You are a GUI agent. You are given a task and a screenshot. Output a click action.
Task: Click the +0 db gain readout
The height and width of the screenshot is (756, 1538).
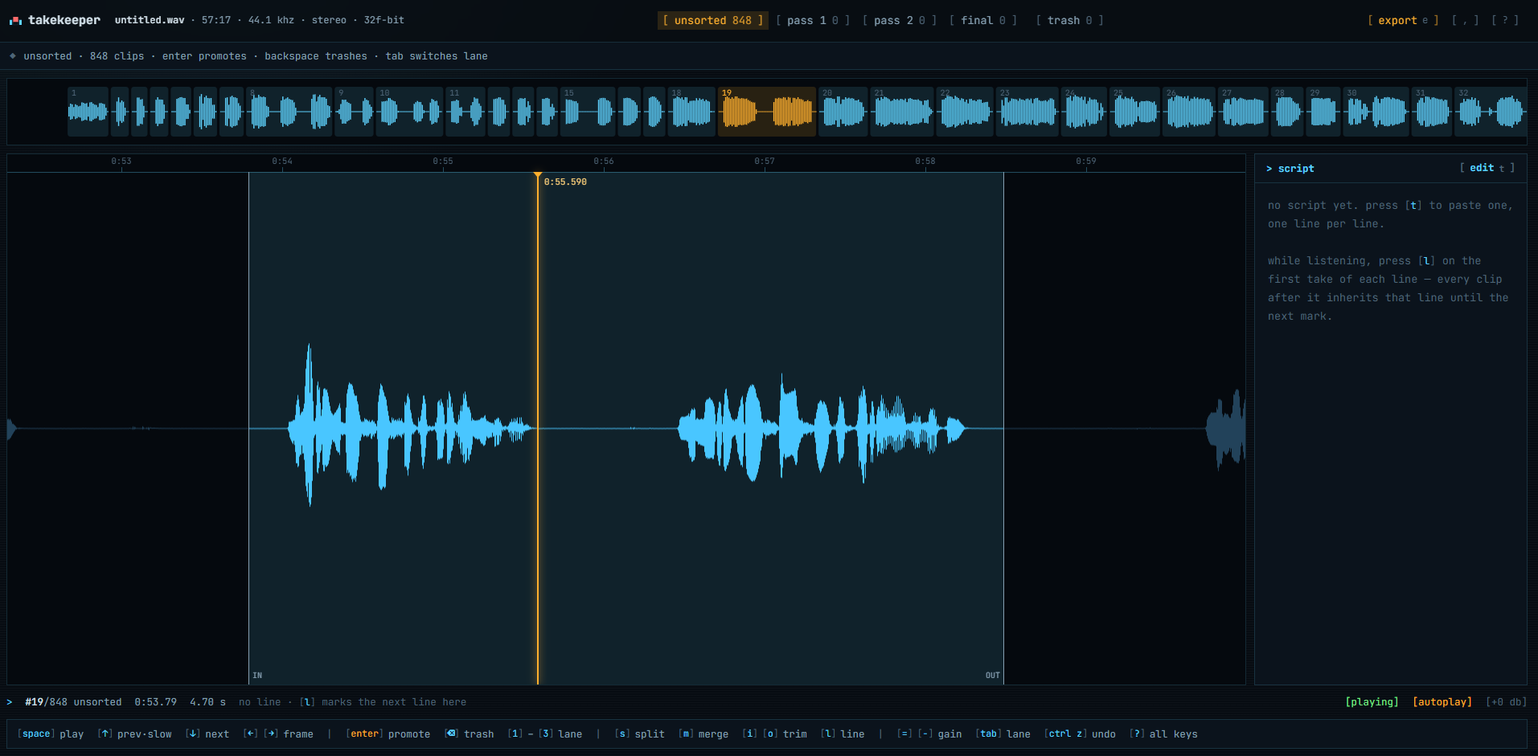[1506, 702]
